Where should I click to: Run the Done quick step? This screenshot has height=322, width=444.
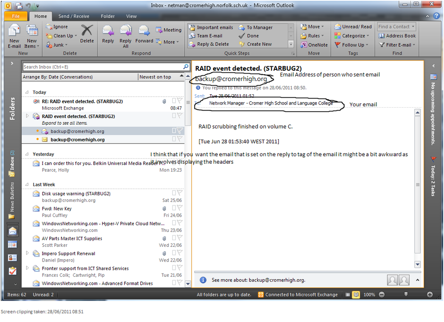[x=249, y=36]
